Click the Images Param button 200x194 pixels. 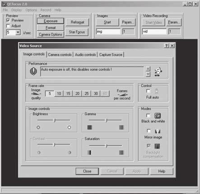point(128,22)
